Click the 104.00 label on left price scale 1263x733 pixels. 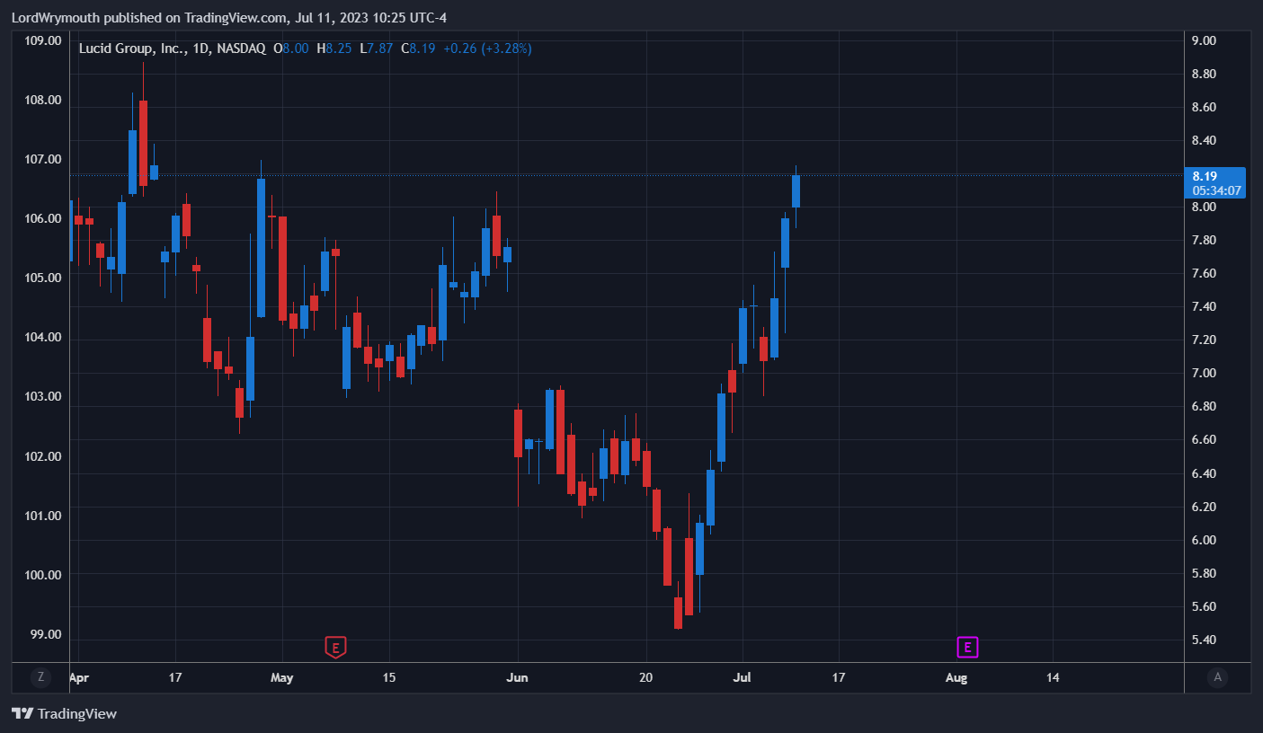click(43, 338)
